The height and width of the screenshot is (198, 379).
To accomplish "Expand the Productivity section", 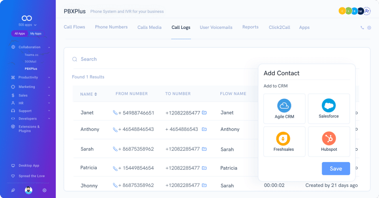I will click(49, 77).
